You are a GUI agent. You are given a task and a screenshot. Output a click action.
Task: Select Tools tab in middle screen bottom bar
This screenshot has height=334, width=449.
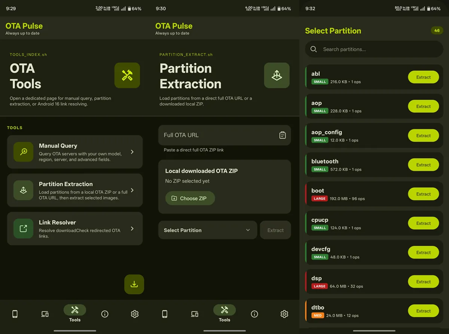[224, 313]
